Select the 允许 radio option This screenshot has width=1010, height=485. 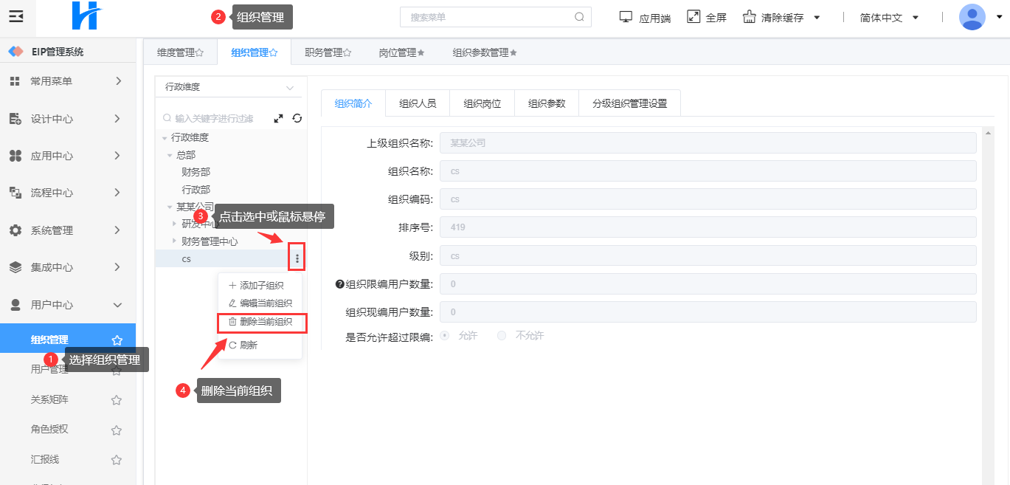tap(445, 335)
